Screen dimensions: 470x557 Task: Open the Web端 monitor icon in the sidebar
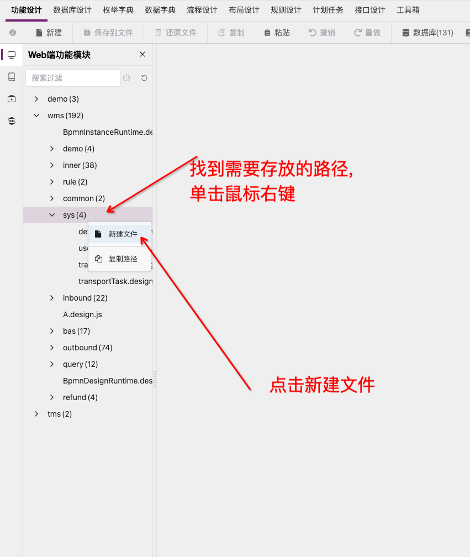[x=12, y=55]
